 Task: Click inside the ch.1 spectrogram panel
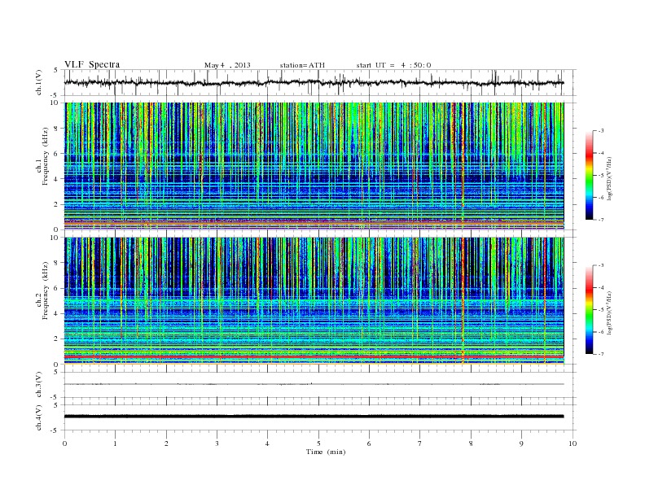[x=314, y=166]
